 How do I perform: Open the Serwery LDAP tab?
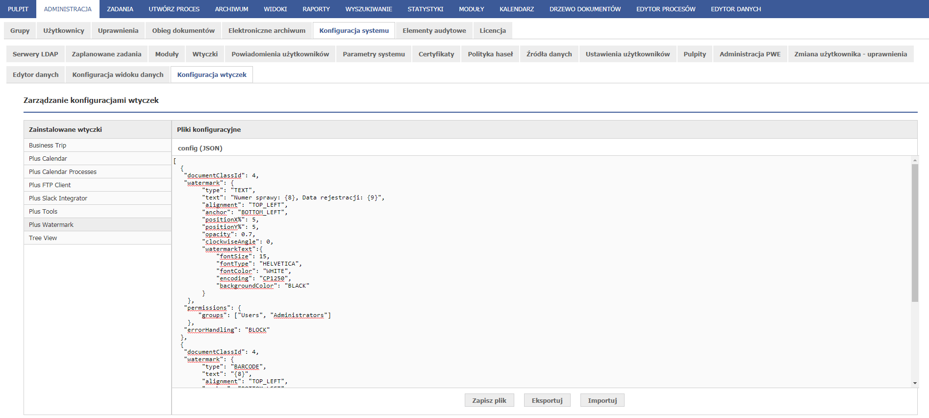coord(35,54)
